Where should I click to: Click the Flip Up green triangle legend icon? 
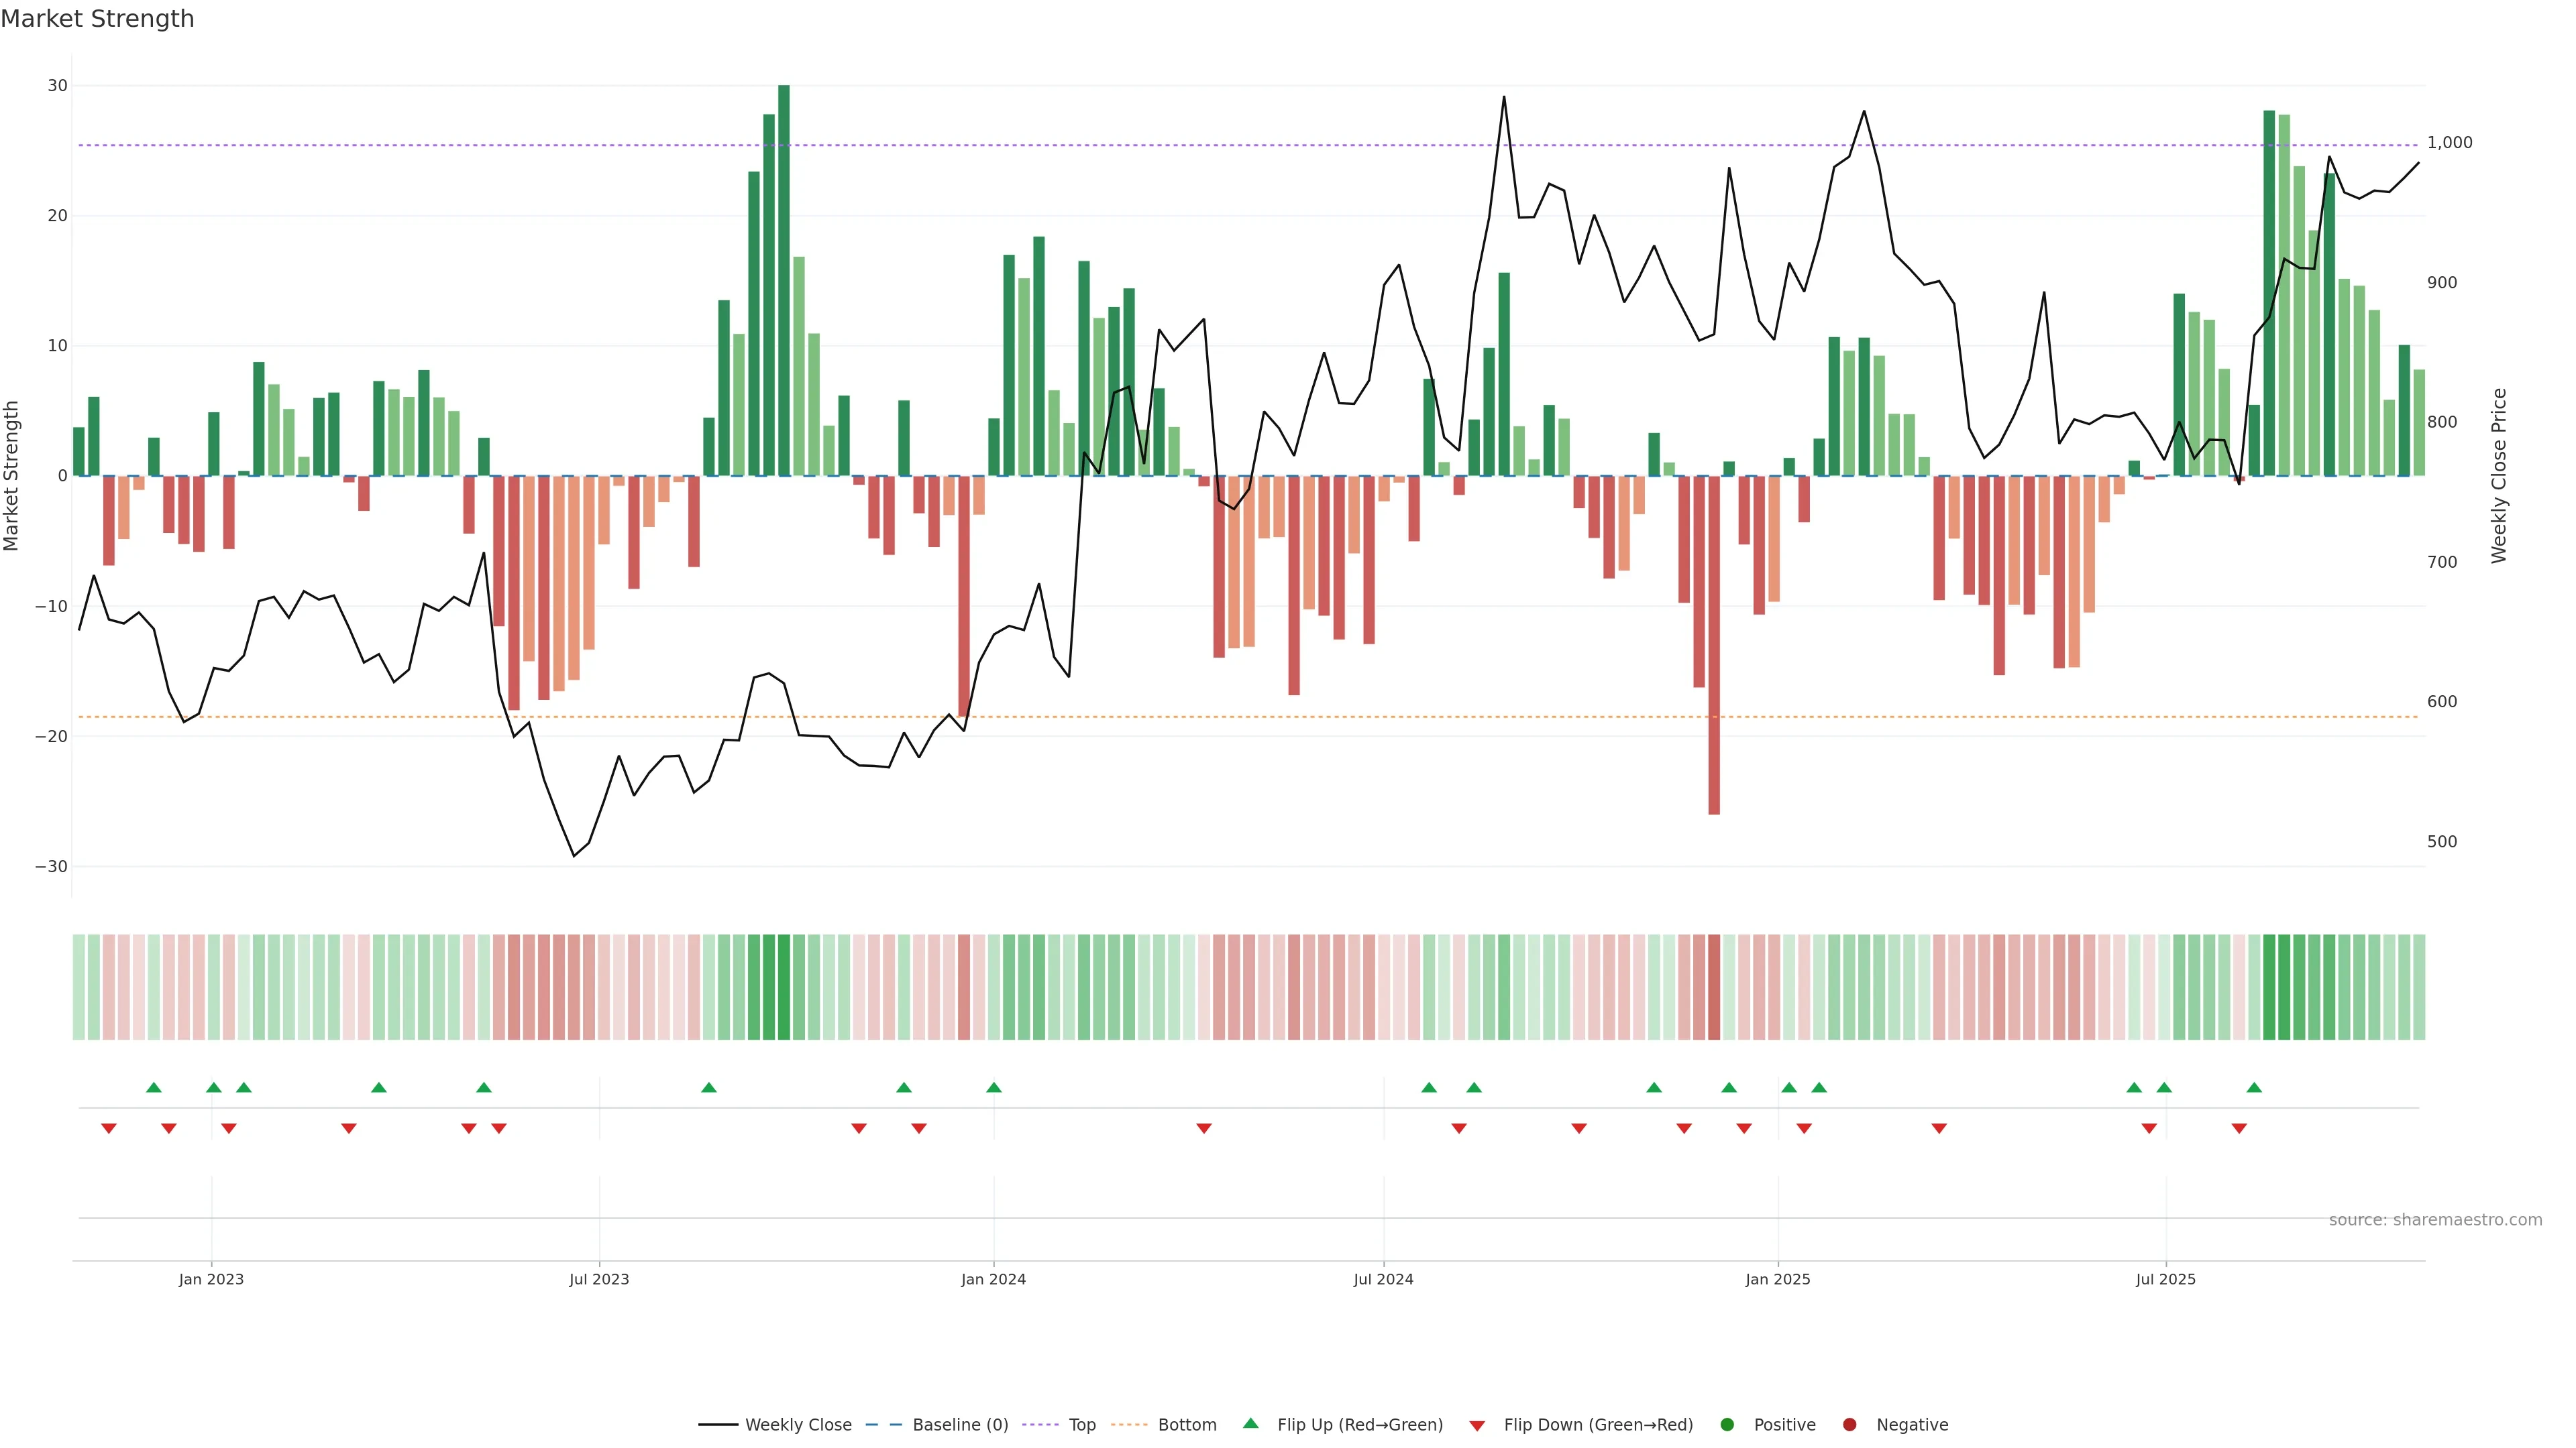click(1250, 1423)
